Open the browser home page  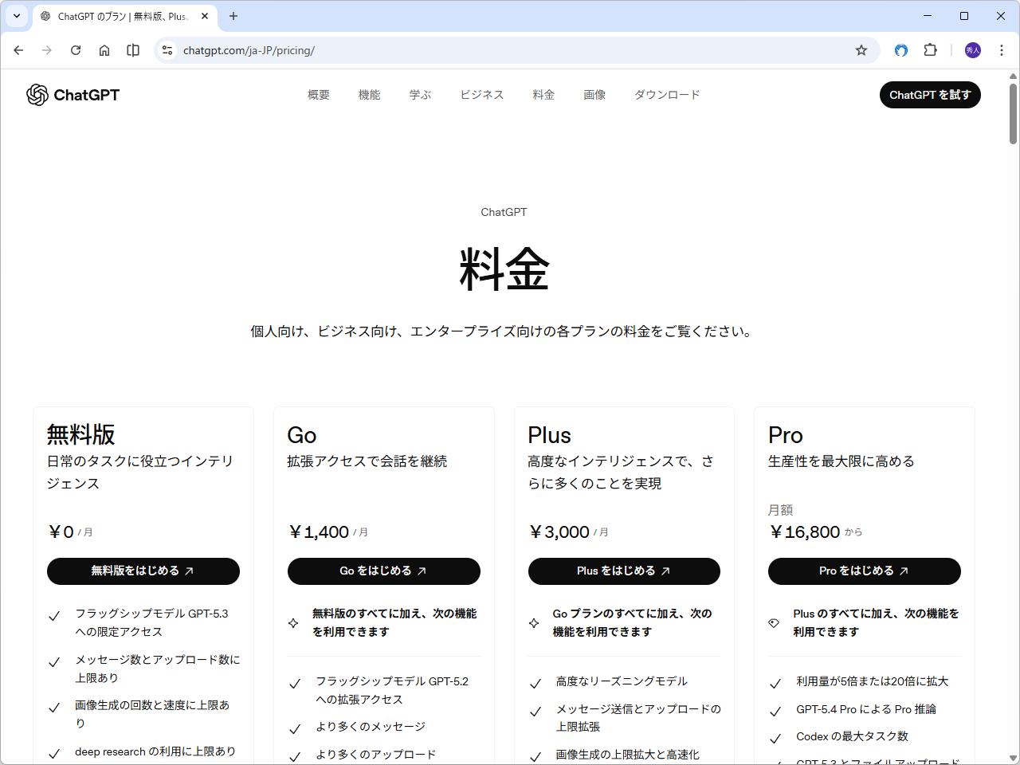104,50
